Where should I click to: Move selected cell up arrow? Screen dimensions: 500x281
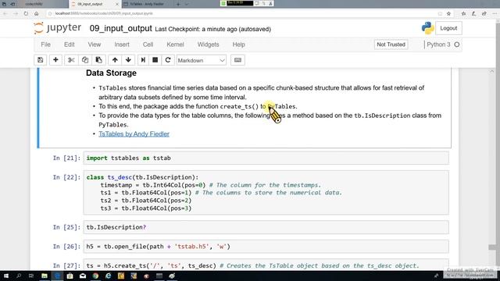click(x=115, y=60)
